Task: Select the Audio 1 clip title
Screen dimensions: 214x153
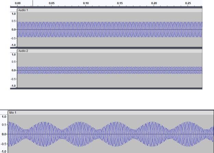Action: click(x=23, y=10)
